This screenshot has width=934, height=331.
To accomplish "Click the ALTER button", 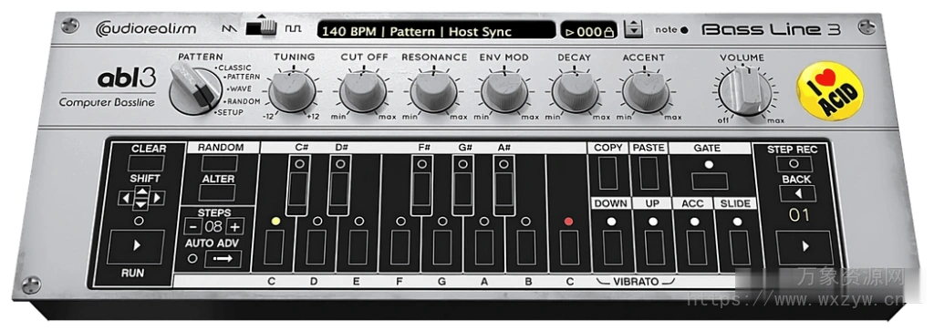I will click(x=217, y=193).
